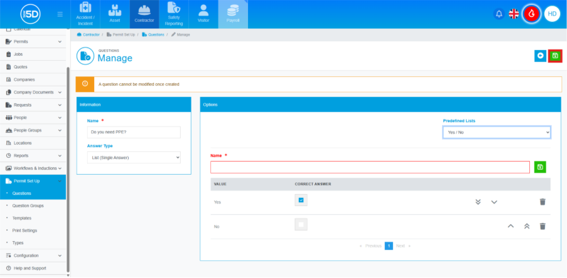This screenshot has height=278, width=567.
Task: Click the blue back arrow icon
Action: [x=540, y=56]
